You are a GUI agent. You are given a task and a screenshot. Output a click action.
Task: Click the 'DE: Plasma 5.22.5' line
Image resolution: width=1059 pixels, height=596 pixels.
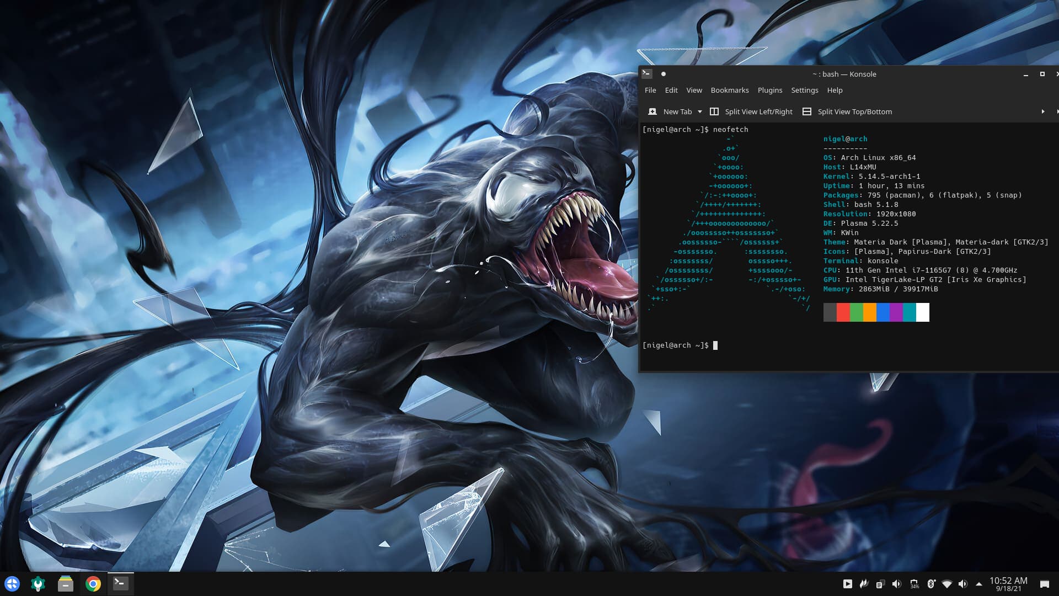[x=861, y=223]
